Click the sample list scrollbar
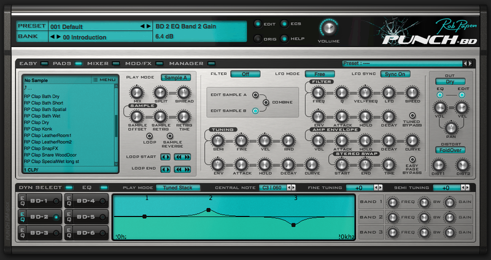 coord(117,126)
